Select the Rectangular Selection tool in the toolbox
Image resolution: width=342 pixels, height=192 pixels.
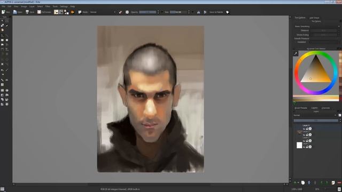click(2, 90)
